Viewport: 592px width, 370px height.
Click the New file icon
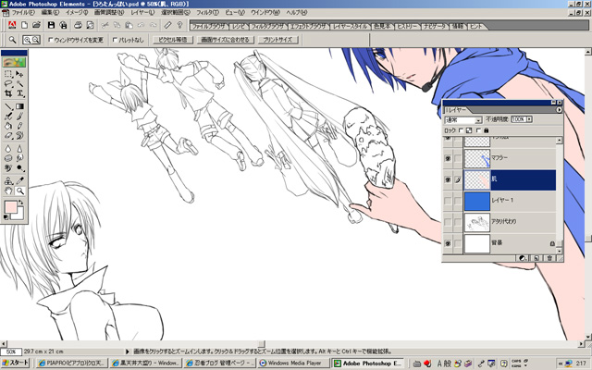point(25,25)
